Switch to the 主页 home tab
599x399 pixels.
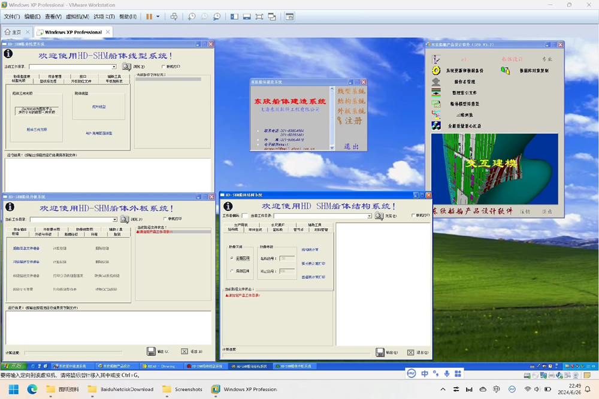[16, 32]
